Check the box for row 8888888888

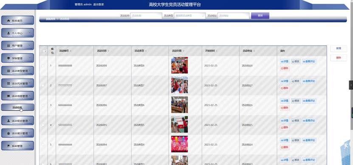[43, 66]
